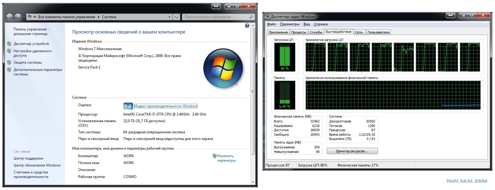The width and height of the screenshot is (495, 190).
Task: Click Все элементы панели управления breadcrumb
Action: point(67,17)
